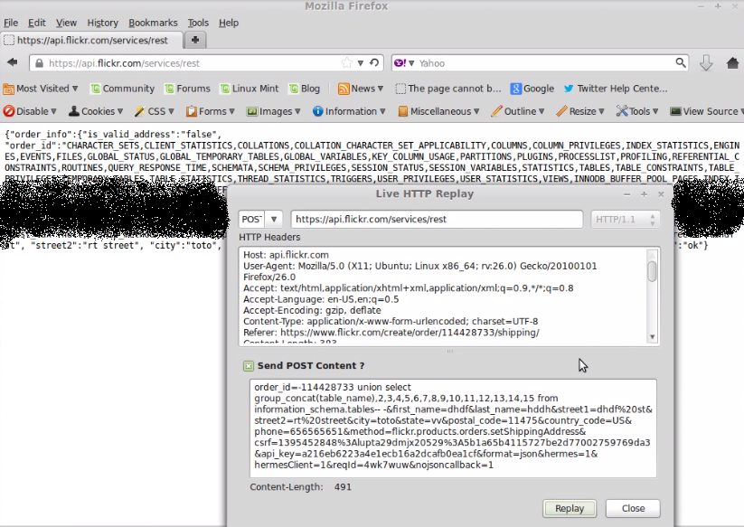This screenshot has width=744, height=527.
Task: Open the View menu
Action: coord(66,23)
